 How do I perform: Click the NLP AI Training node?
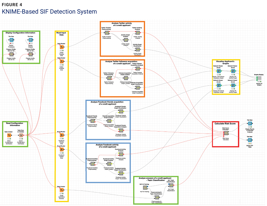click(145, 188)
